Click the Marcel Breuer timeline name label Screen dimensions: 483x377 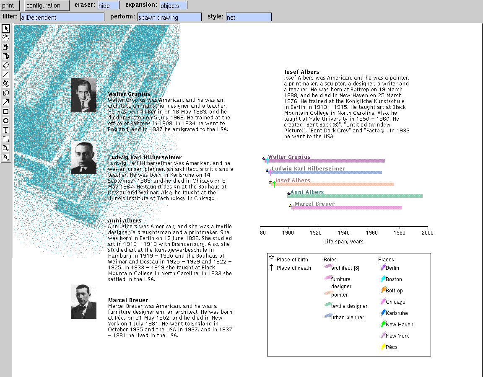(314, 204)
